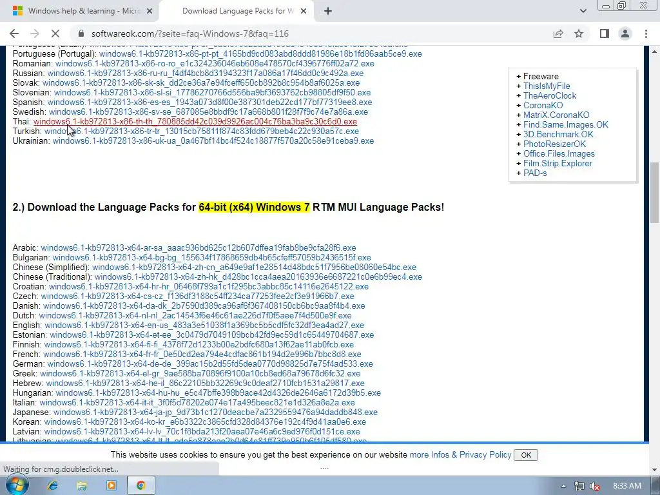
Task: Download Chinese (Traditional) x64 language pack
Action: pyautogui.click(x=258, y=277)
